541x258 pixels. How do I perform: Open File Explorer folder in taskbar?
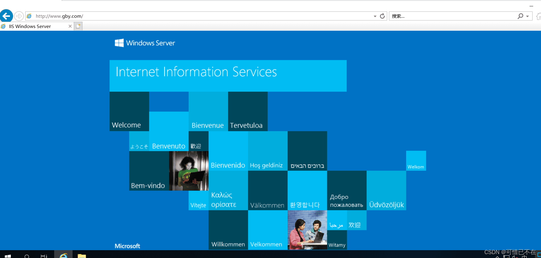point(82,255)
